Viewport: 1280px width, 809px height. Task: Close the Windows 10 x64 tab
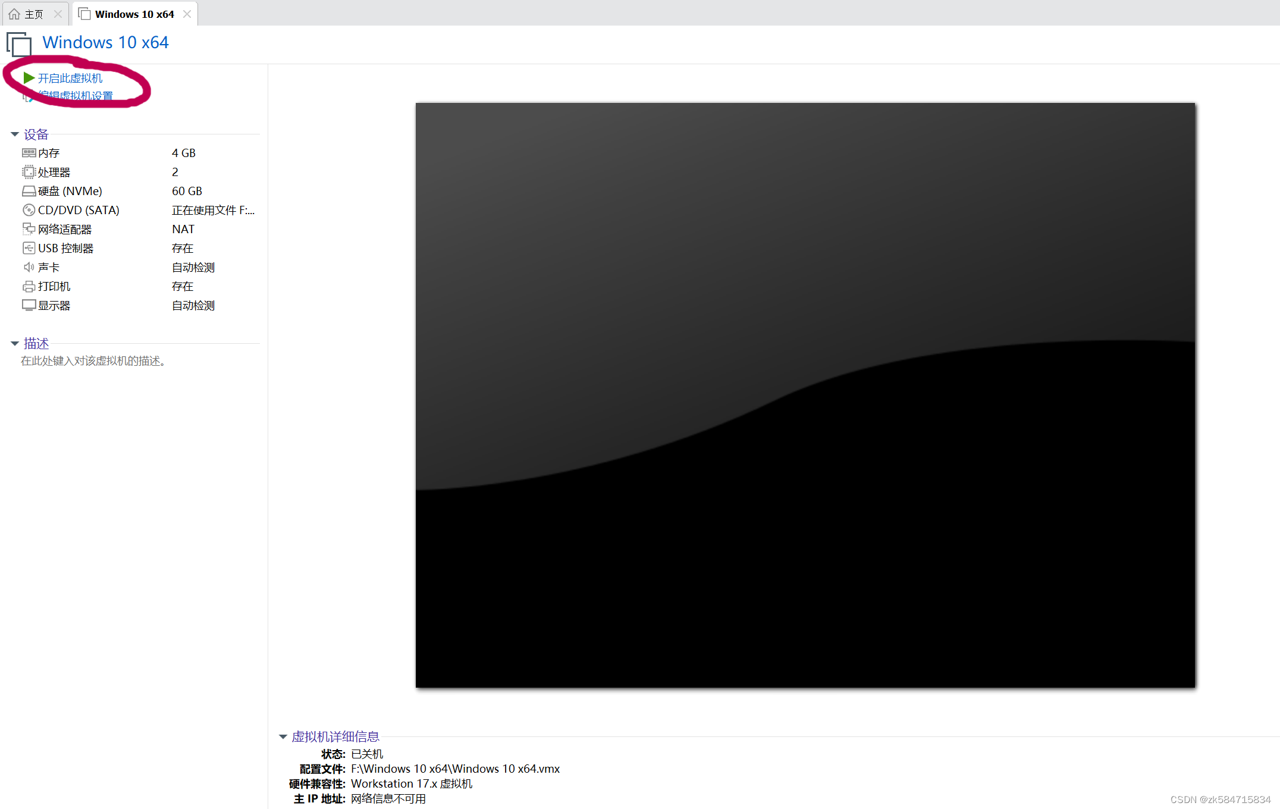click(x=187, y=14)
